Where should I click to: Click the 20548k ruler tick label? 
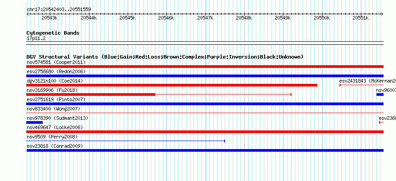click(x=244, y=18)
